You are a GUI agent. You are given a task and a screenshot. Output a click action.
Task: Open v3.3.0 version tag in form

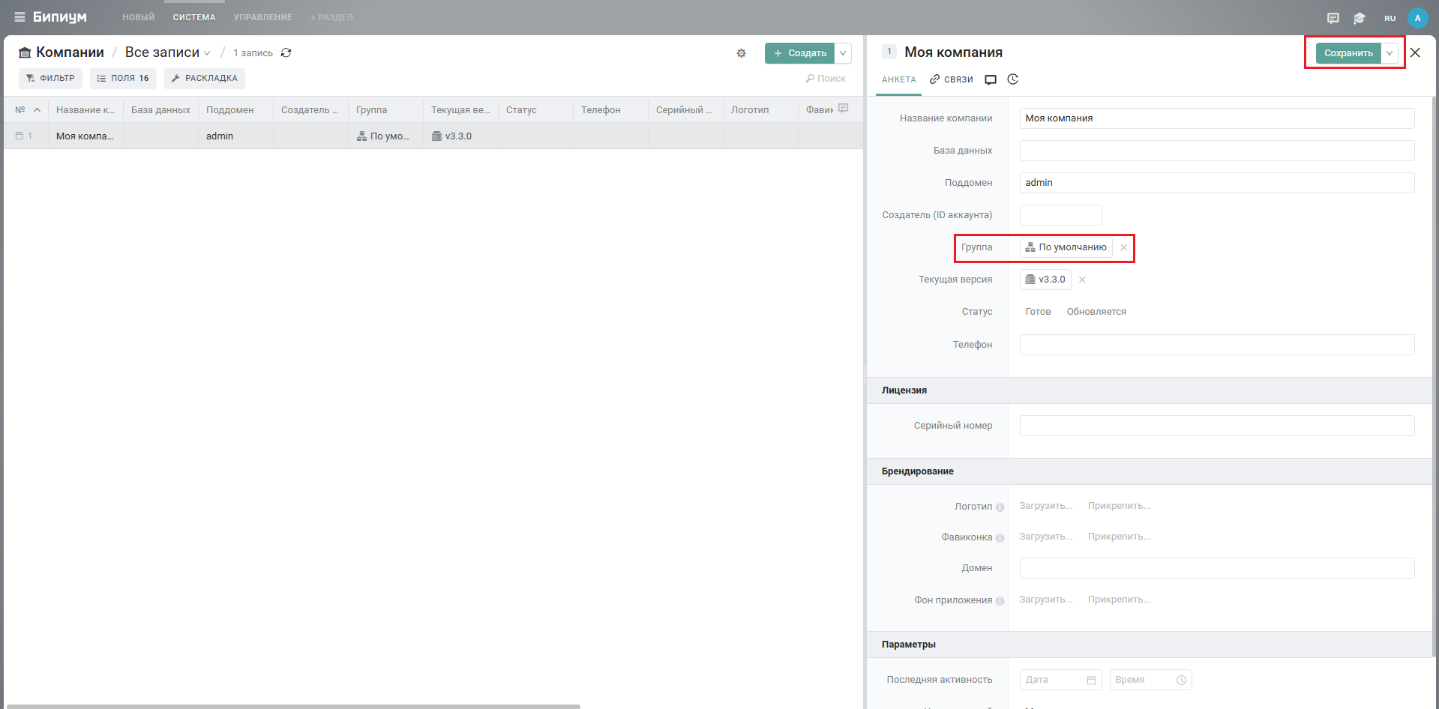click(1045, 280)
